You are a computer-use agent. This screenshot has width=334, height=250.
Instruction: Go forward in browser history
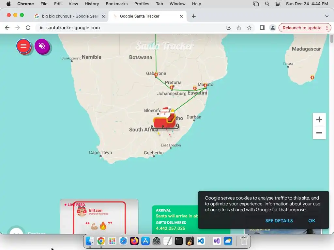(x=18, y=28)
